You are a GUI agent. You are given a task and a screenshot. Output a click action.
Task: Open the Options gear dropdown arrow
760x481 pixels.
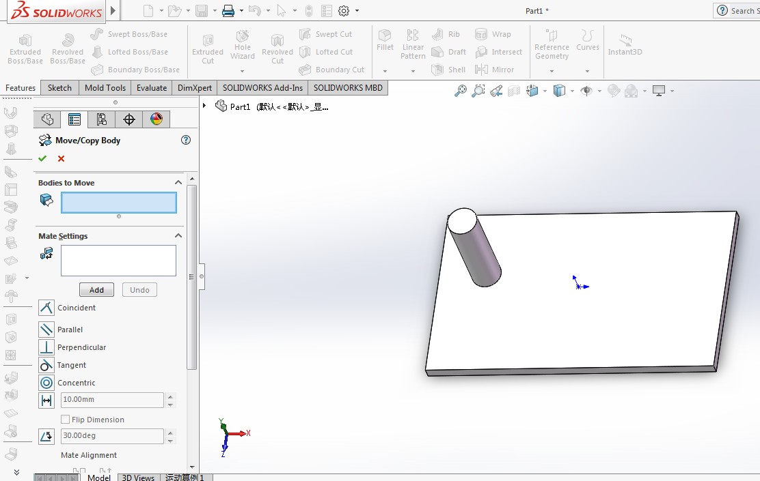coord(357,11)
